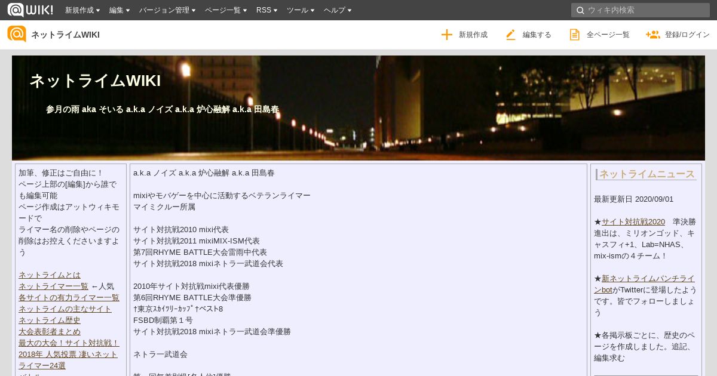Click 登録/ログイン
This screenshot has height=376, width=717.
[x=678, y=35]
